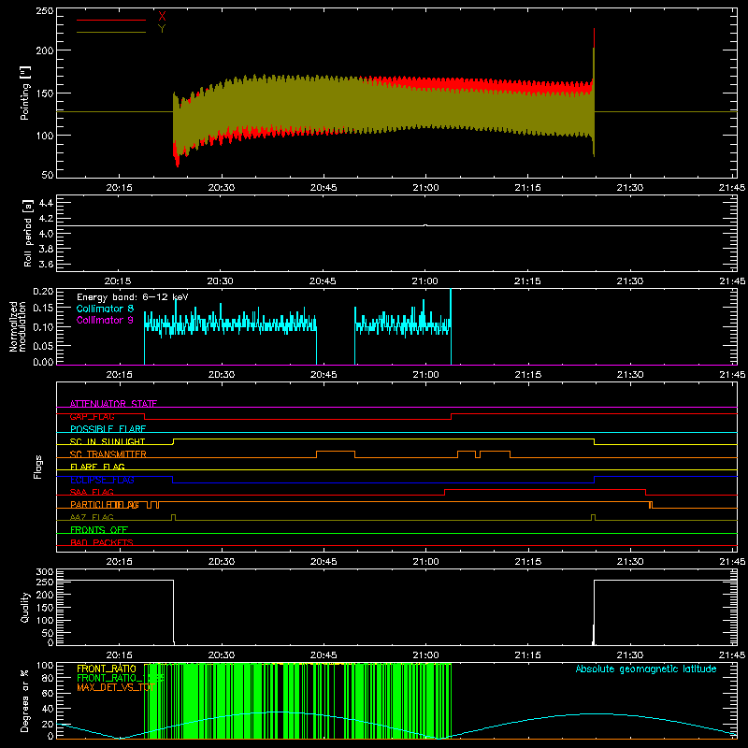Click 21:30 under the Flags plot
The height and width of the screenshot is (748, 748).
[630, 562]
